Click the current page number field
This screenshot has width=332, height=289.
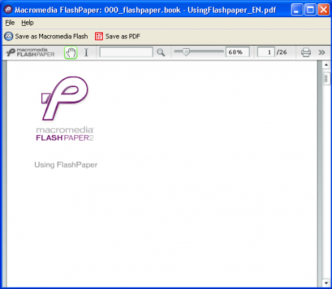[266, 52]
